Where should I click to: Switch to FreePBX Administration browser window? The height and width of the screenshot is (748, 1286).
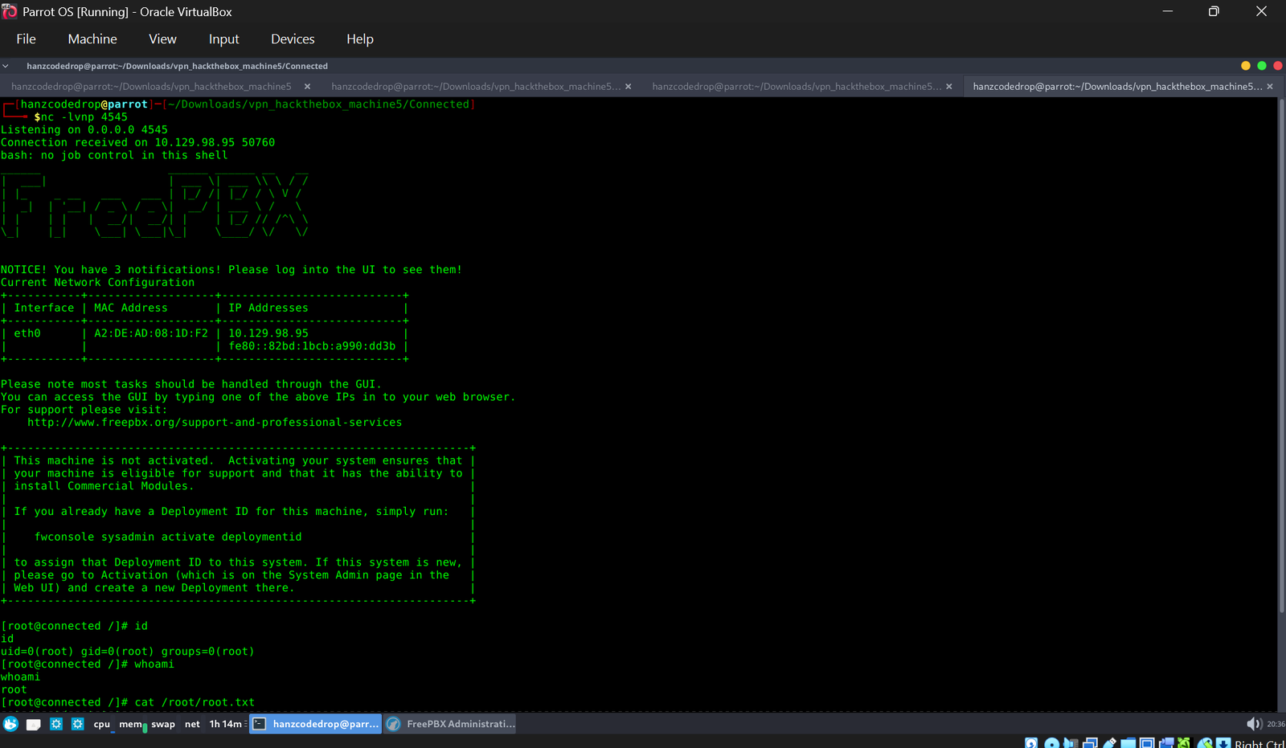451,724
